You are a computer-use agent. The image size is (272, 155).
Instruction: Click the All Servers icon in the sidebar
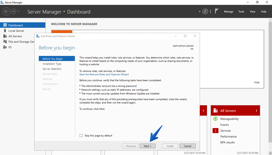tap(5, 36)
